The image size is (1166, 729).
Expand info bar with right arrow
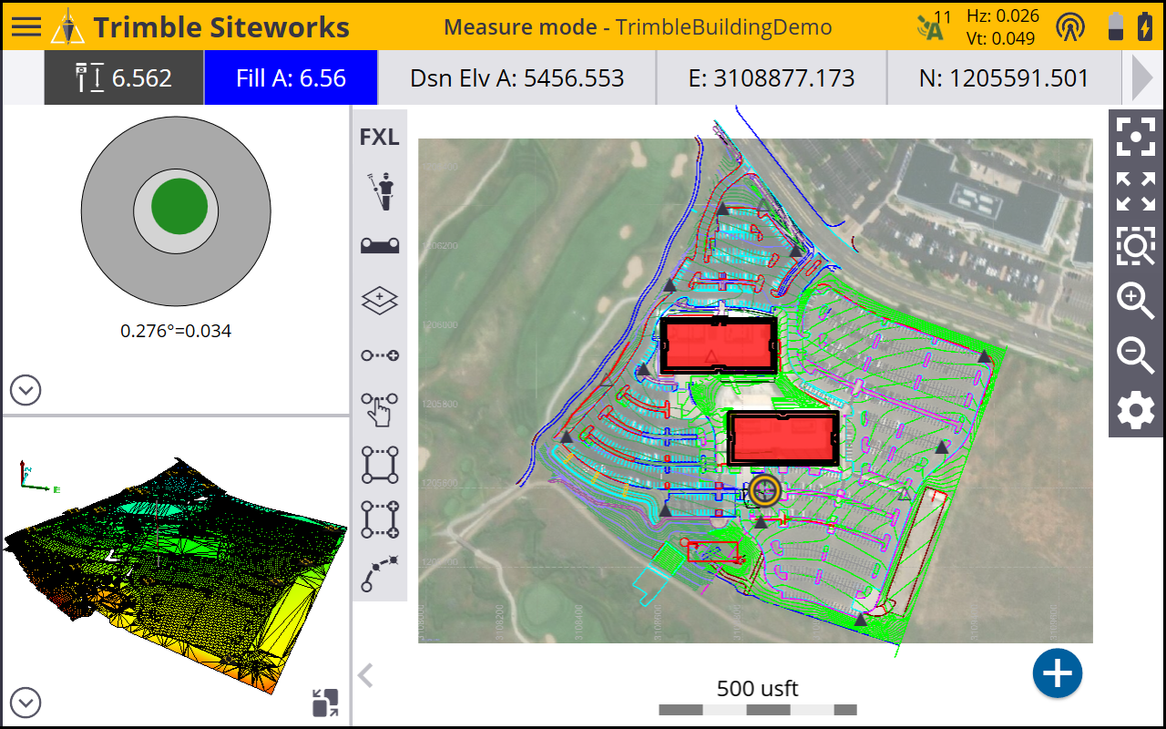pos(1142,78)
